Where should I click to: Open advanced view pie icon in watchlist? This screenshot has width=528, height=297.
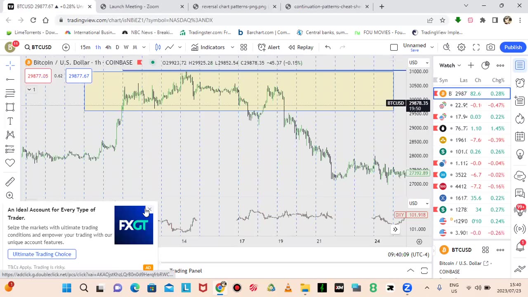coord(486,65)
